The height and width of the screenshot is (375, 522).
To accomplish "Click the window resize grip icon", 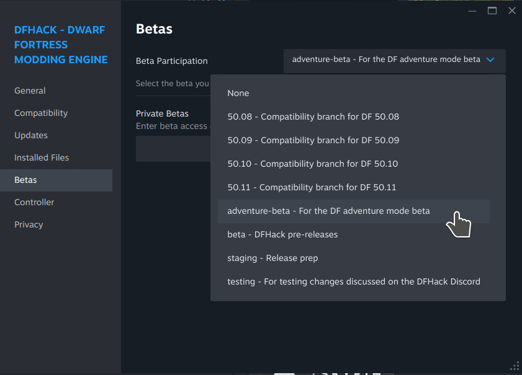I will pyautogui.click(x=515, y=366).
